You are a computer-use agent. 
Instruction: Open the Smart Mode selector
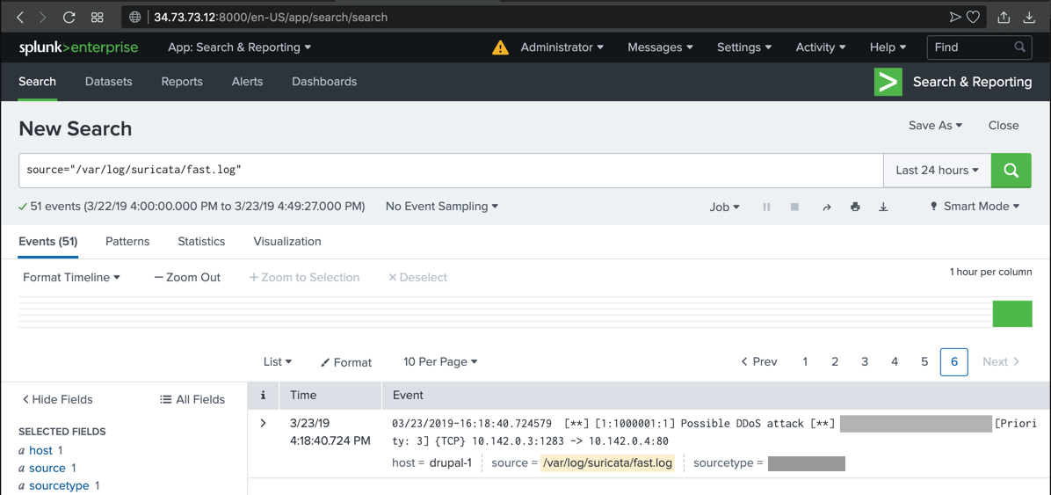click(x=975, y=207)
